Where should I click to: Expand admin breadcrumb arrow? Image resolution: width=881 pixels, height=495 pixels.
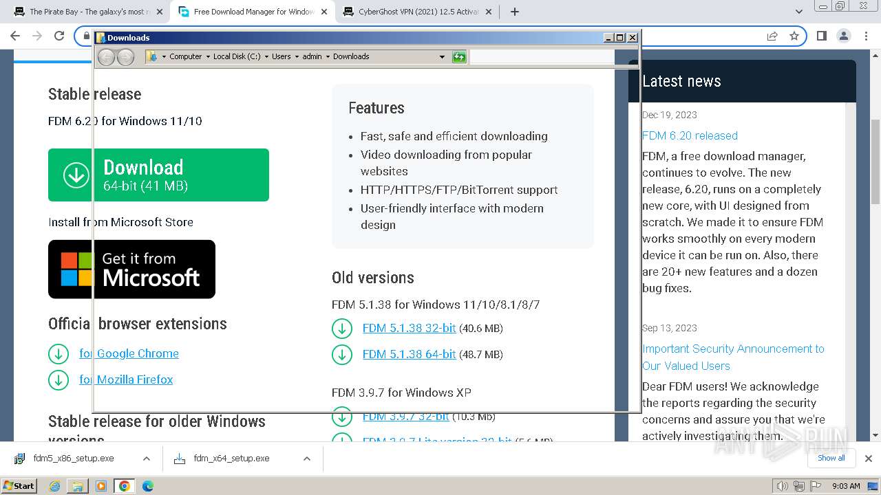point(328,57)
